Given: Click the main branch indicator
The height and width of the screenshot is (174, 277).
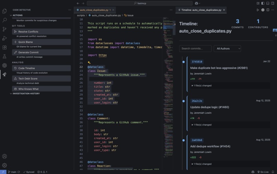Looking at the screenshot, I should [x=12, y=172].
